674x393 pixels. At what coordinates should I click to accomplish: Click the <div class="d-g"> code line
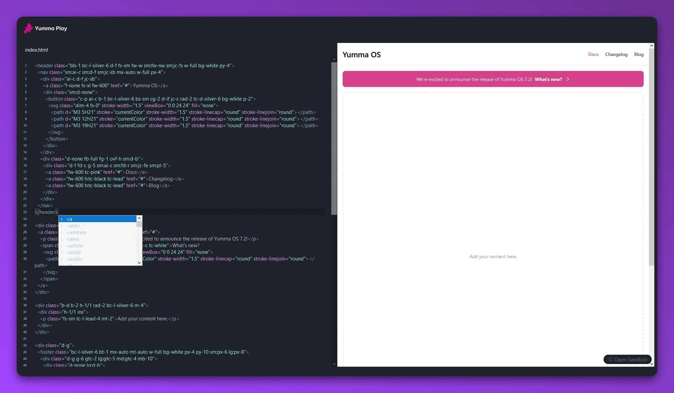(54, 345)
